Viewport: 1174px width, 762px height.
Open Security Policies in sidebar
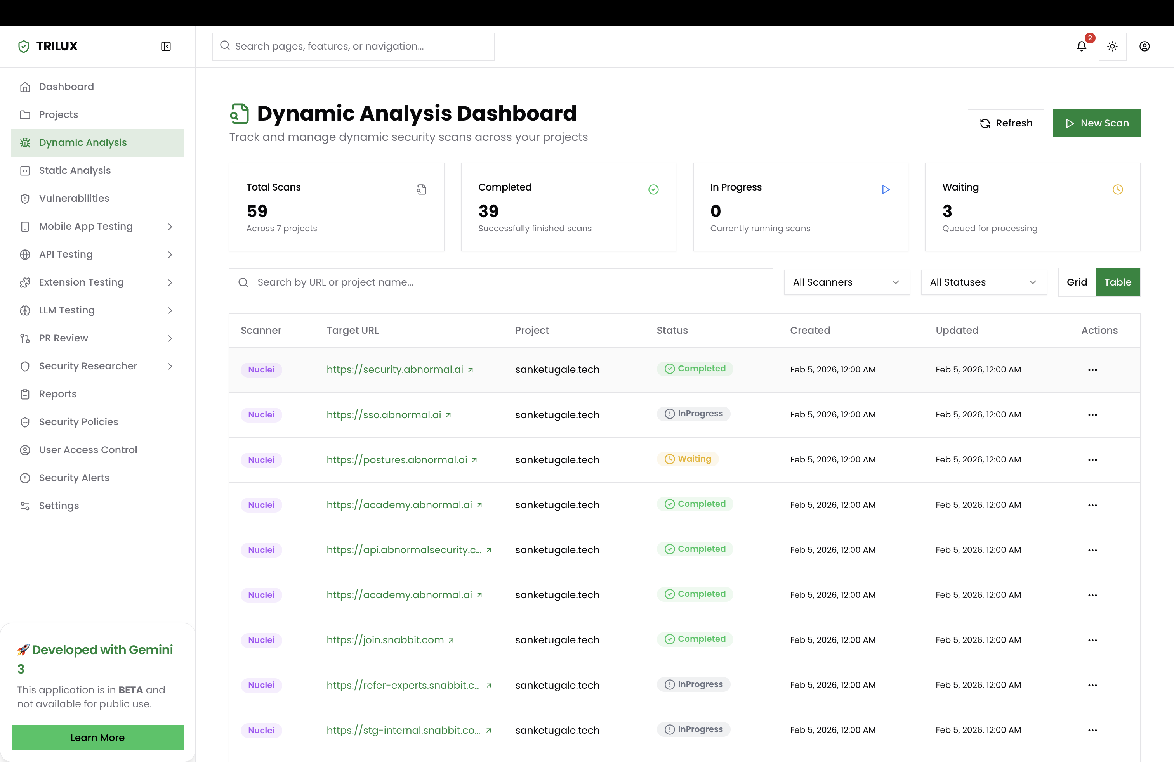click(x=78, y=422)
